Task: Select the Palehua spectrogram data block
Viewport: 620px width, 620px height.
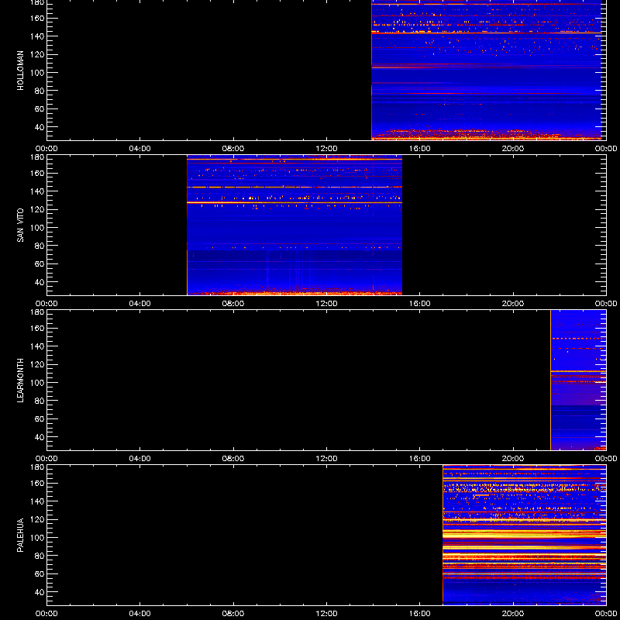Action: (525, 535)
